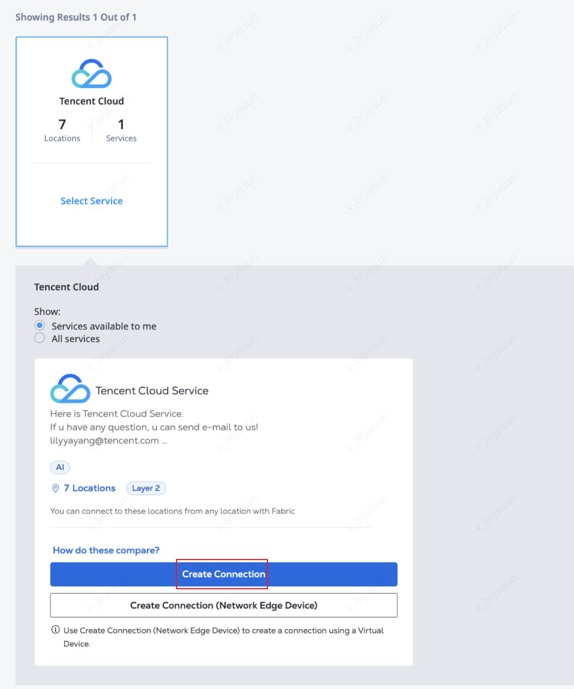This screenshot has height=689, width=574.
Task: Click the 'Tencent Cloud Service' title text
Action: (x=152, y=391)
